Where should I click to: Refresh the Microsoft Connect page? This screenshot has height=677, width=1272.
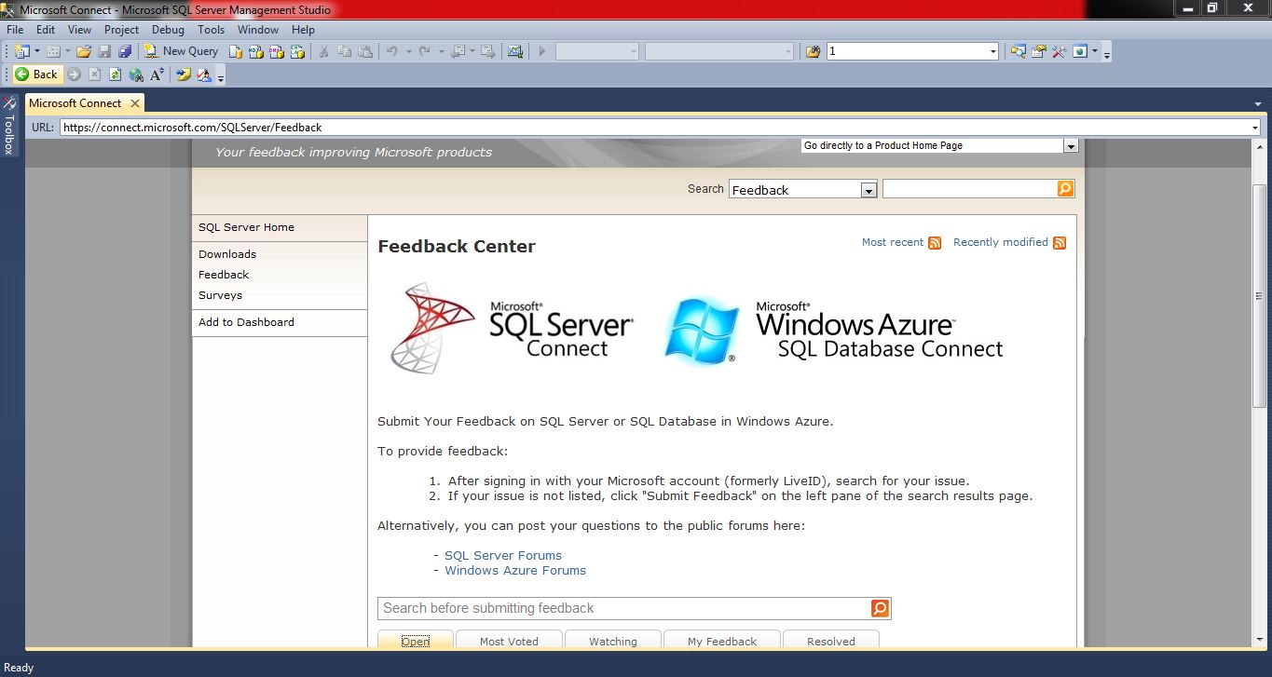tap(115, 74)
